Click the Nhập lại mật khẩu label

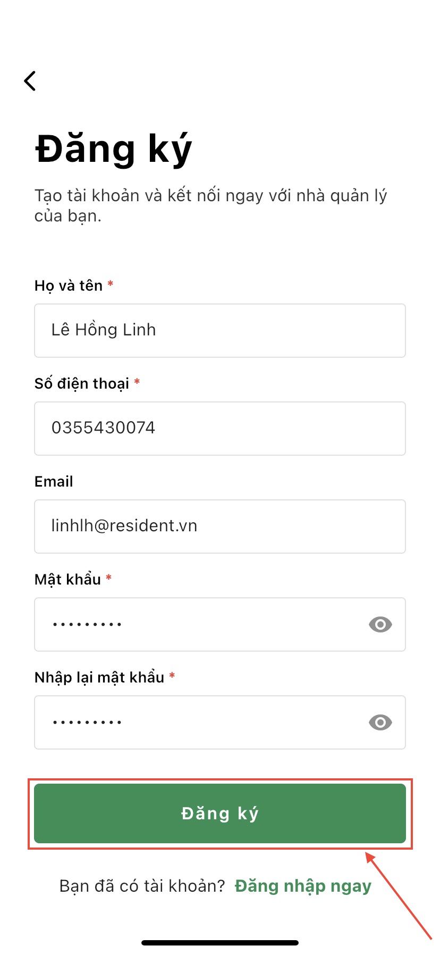tap(99, 677)
